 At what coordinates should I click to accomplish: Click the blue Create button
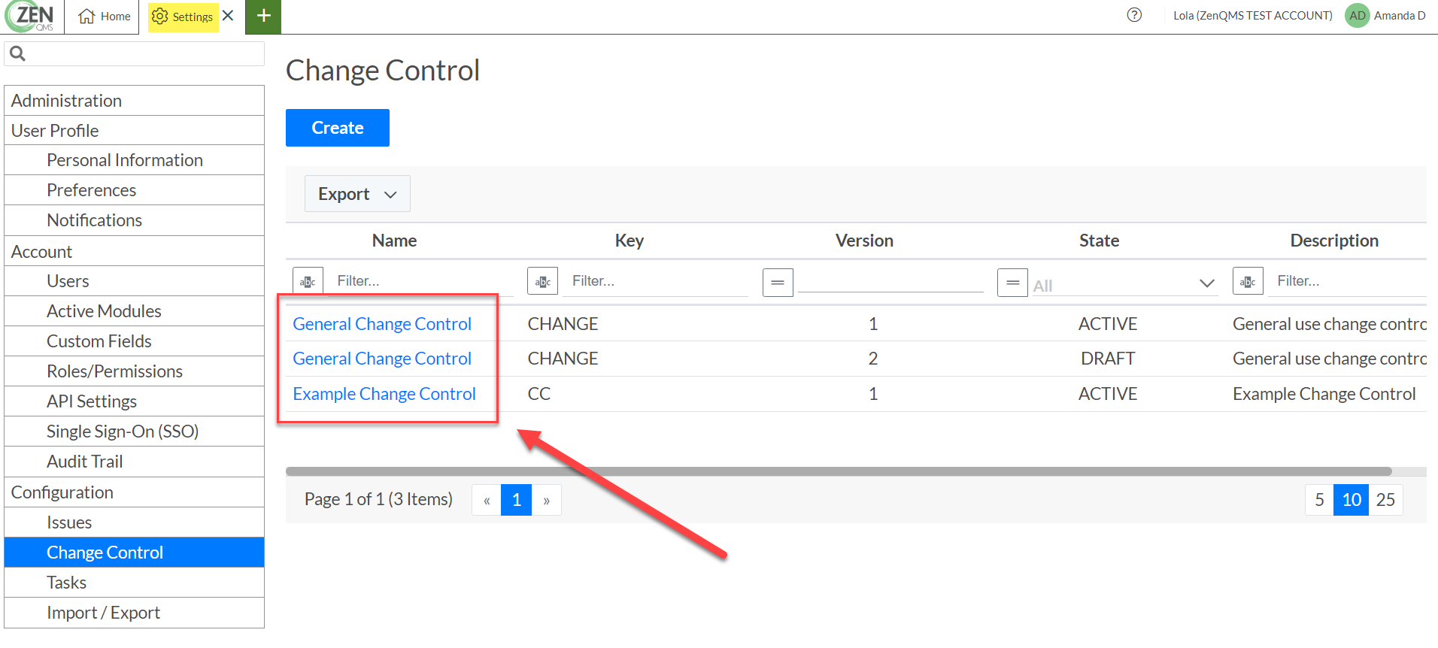pyautogui.click(x=338, y=128)
